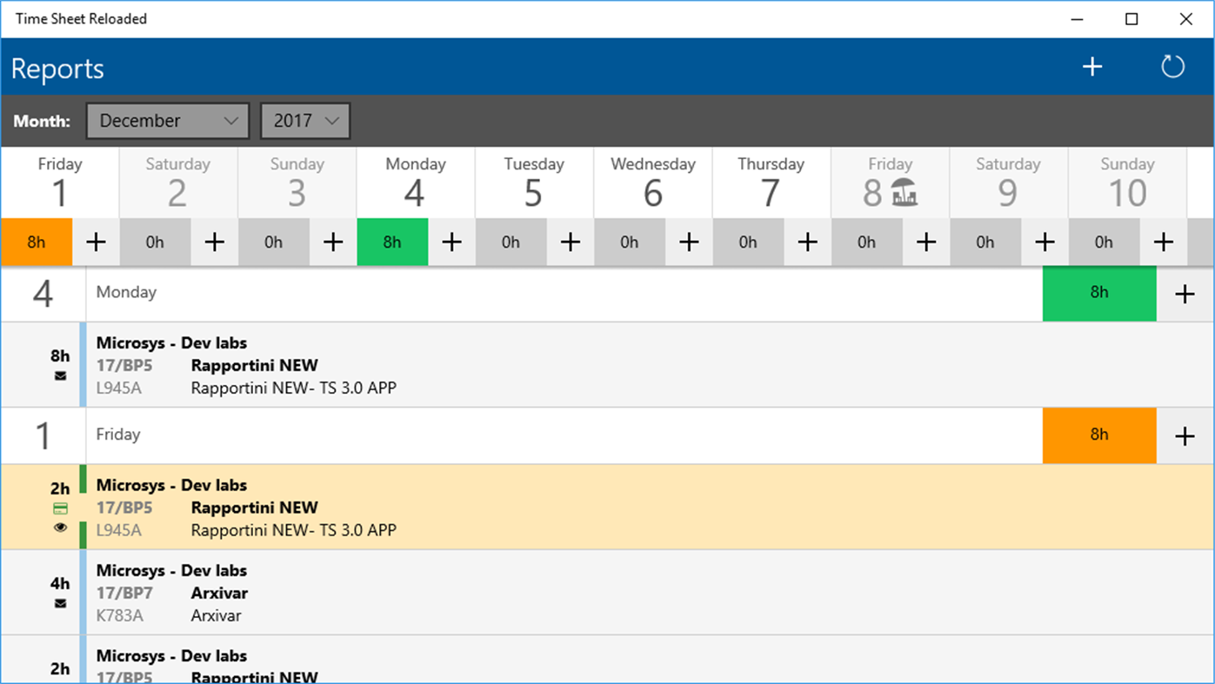Click the plus button at the end of the Monday row
Screen dimensions: 1215x684
[x=1185, y=293]
